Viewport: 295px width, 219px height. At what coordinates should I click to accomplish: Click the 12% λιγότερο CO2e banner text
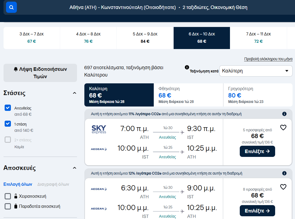167,173
